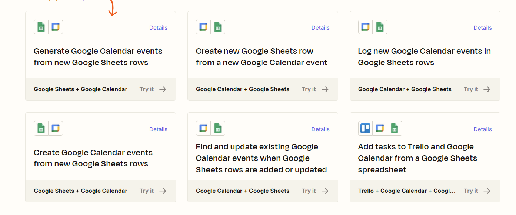Screen dimensions: 516x215
Task: Open Details for Generate Google Calendar events
Action: (158, 27)
